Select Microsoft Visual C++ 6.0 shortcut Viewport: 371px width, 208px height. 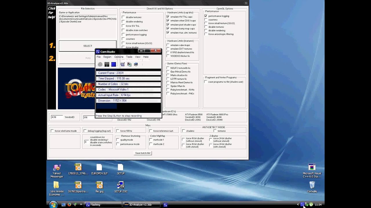[x=312, y=171]
